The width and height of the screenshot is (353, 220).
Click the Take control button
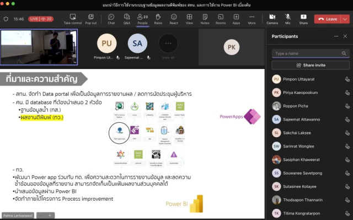(x=73, y=19)
